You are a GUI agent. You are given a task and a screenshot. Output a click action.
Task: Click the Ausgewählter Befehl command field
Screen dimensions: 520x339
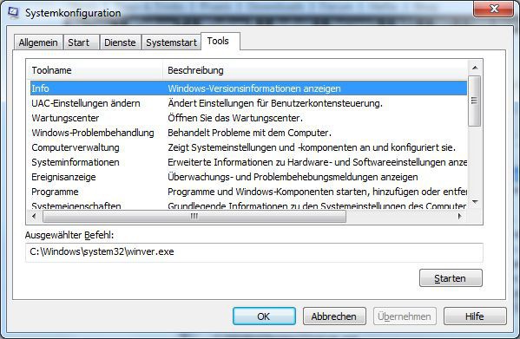tap(254, 252)
